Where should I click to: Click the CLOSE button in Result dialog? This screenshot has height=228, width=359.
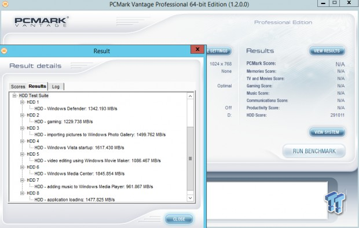coord(179,219)
